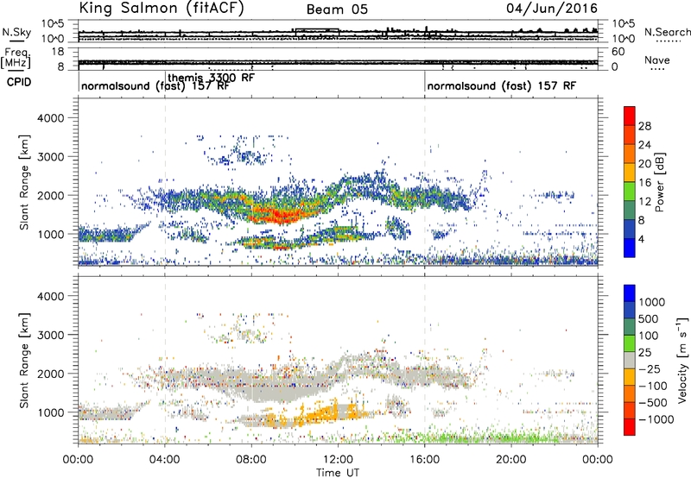
Task: Click the 'Beam 05' label
Action: point(337,9)
